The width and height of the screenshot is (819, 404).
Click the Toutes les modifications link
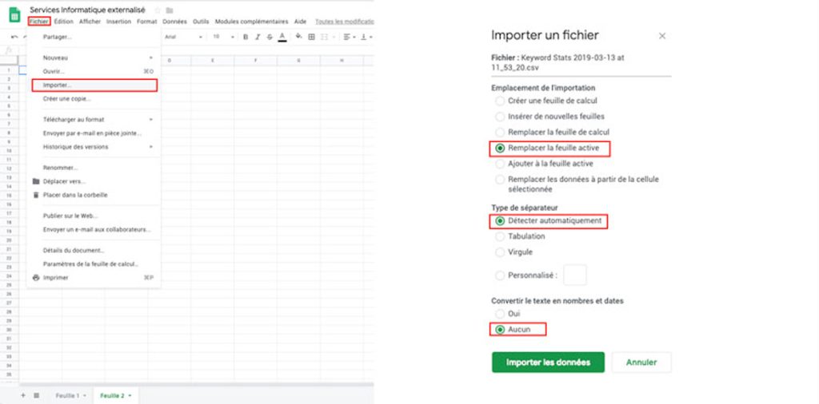click(x=344, y=22)
